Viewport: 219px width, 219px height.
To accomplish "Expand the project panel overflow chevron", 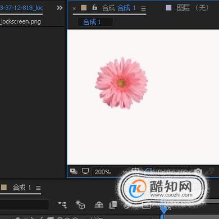I will click(60, 8).
